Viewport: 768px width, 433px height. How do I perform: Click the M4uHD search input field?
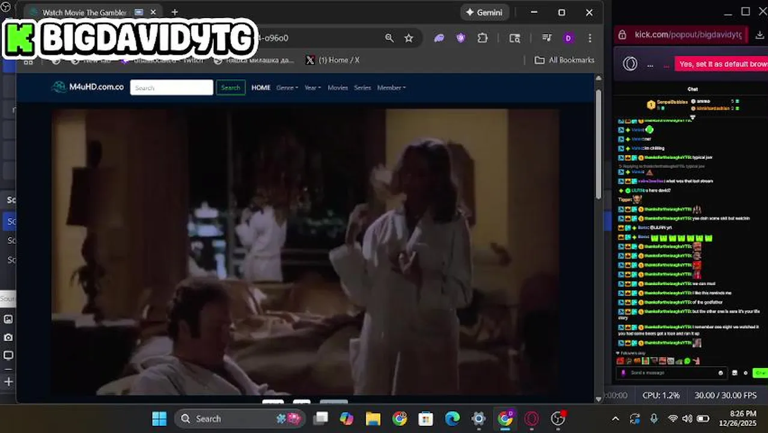[x=171, y=88]
